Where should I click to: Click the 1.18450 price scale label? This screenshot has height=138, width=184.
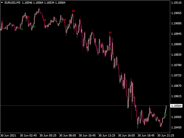tap(176, 127)
